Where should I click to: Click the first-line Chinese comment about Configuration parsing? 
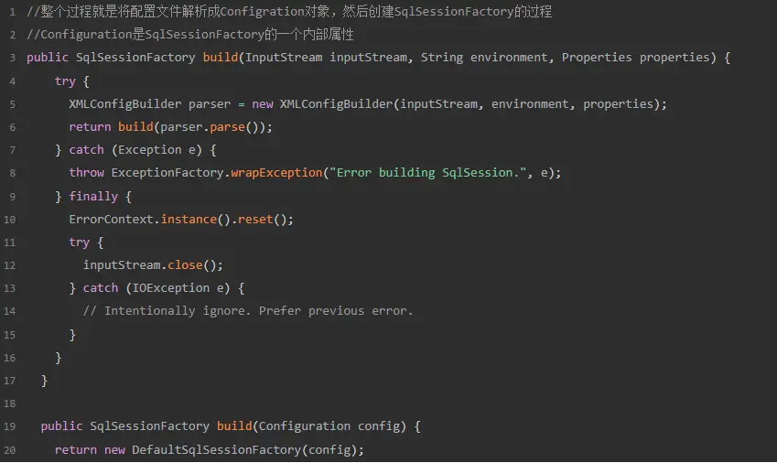289,12
